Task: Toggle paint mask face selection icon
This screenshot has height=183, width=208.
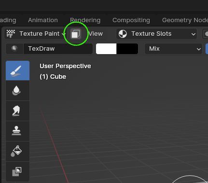Action: pos(76,34)
